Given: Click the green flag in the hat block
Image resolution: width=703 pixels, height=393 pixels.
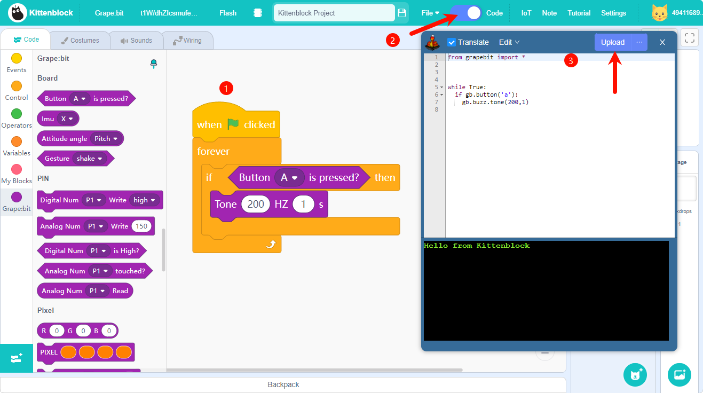Looking at the screenshot, I should tap(233, 124).
